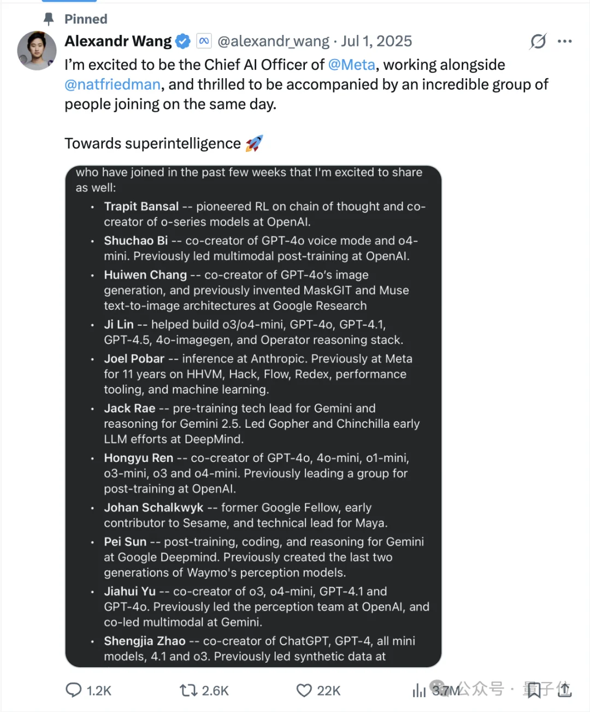Viewport: 590px width, 712px height.
Task: Click the Alexandr Wang display name
Action: point(118,42)
